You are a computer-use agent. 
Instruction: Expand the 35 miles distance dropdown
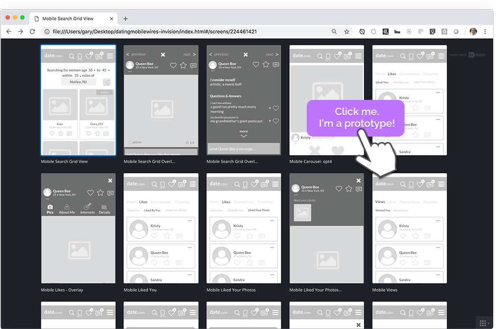pyautogui.click(x=78, y=76)
